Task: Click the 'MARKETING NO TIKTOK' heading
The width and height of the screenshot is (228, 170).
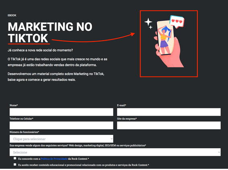Action: click(x=50, y=32)
